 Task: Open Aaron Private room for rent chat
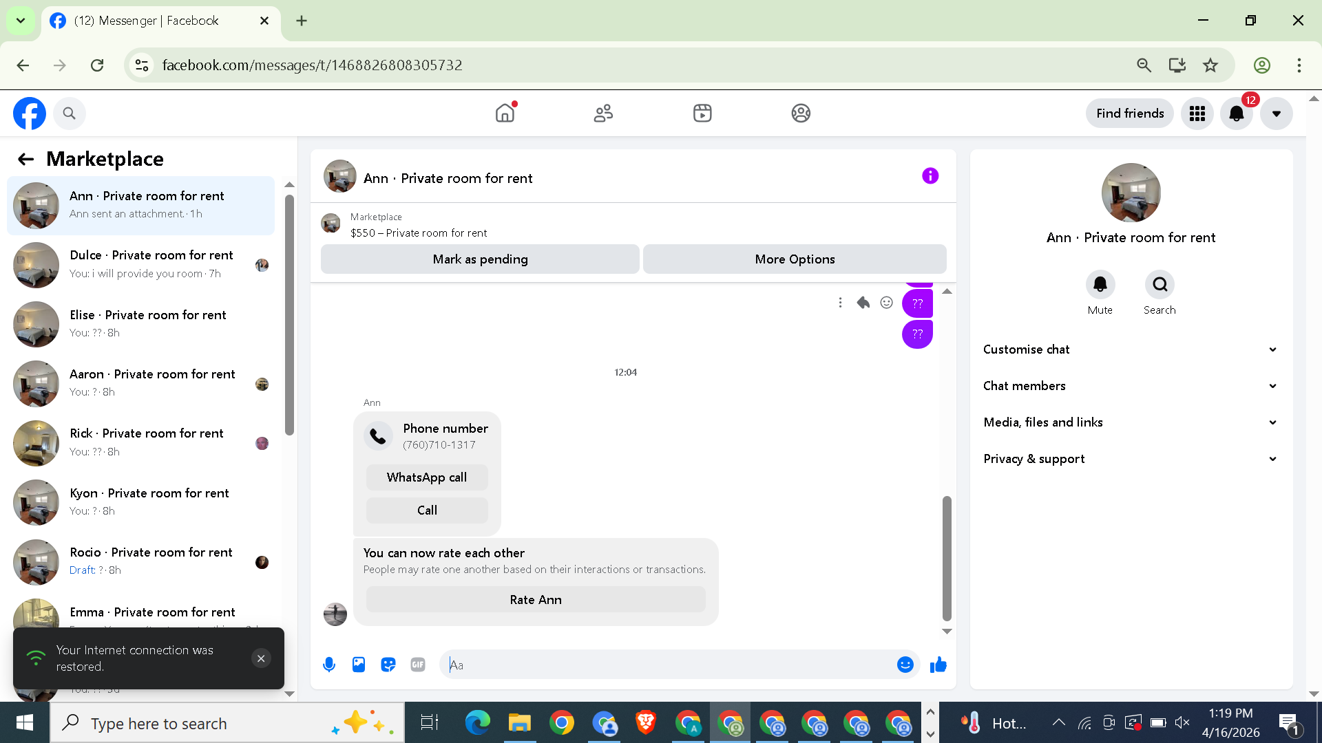(x=140, y=384)
